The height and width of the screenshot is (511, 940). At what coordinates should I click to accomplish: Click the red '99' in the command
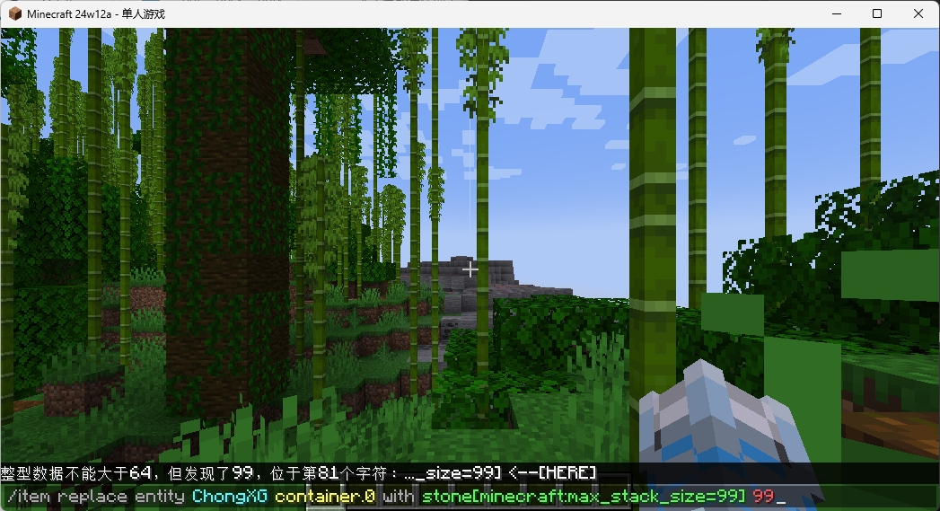763,497
